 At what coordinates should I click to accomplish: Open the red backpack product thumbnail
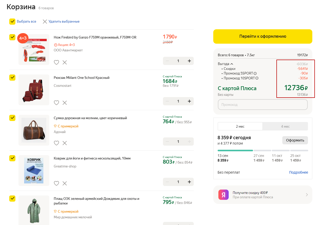click(x=34, y=90)
